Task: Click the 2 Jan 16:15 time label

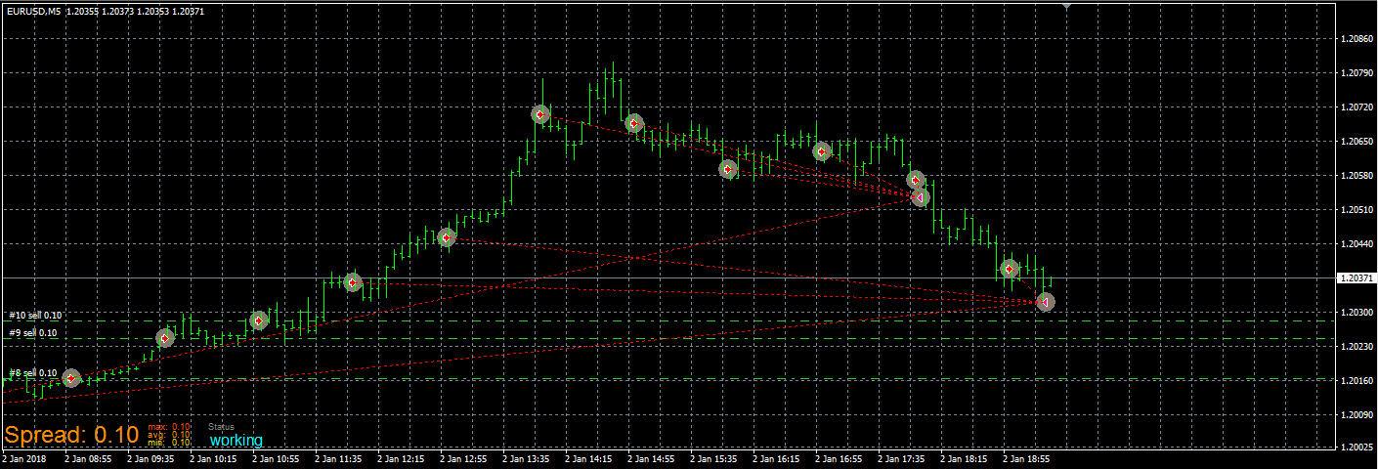Action: tap(775, 457)
